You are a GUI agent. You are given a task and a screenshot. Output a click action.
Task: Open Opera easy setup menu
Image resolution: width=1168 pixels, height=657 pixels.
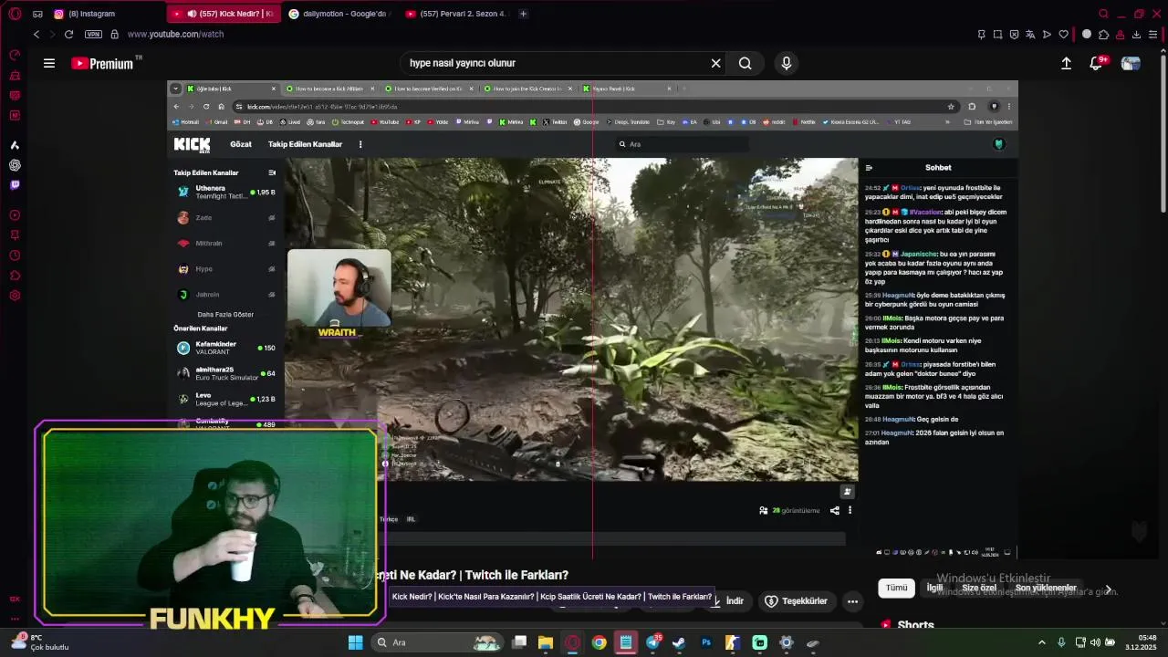1152,35
